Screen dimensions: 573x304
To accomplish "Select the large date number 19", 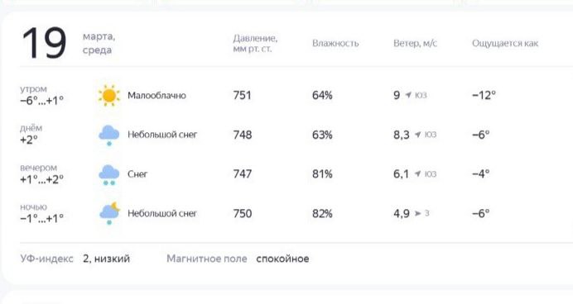I will click(x=44, y=43).
